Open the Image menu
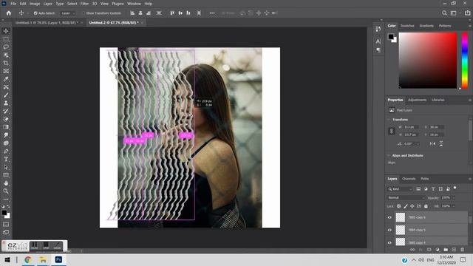The width and height of the screenshot is (473, 266). pyautogui.click(x=35, y=4)
